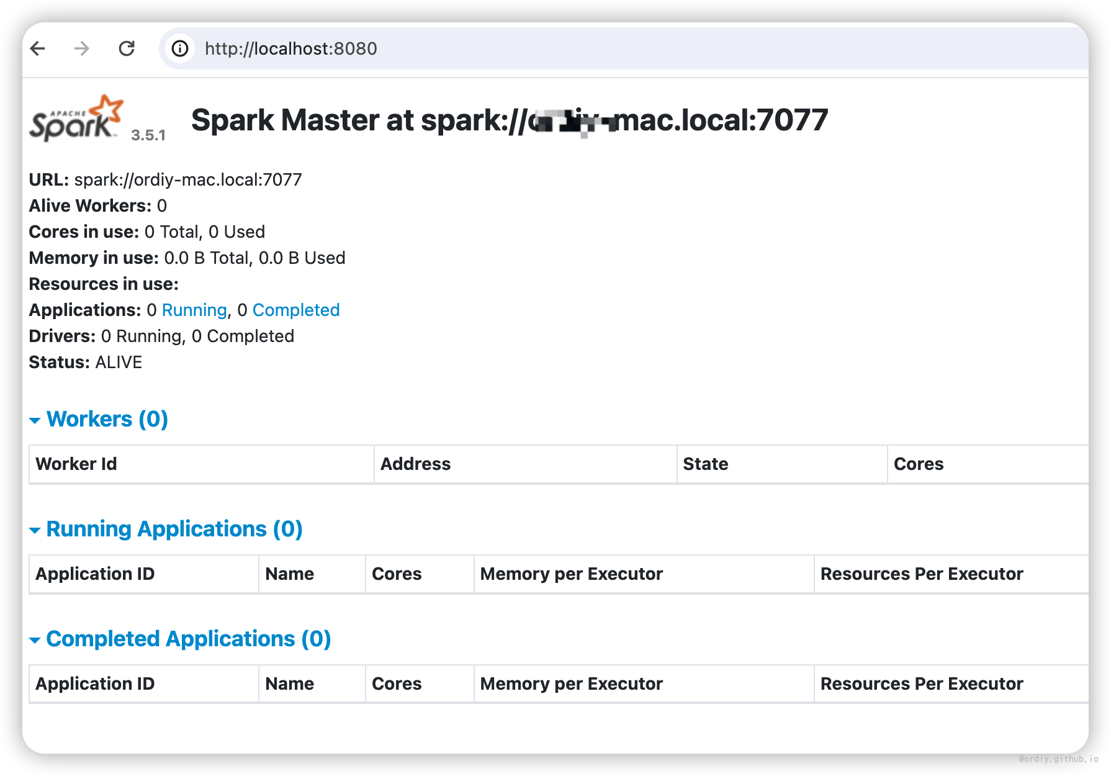Select the spark://ordiy-mac.local:7077 URL text

(x=188, y=179)
